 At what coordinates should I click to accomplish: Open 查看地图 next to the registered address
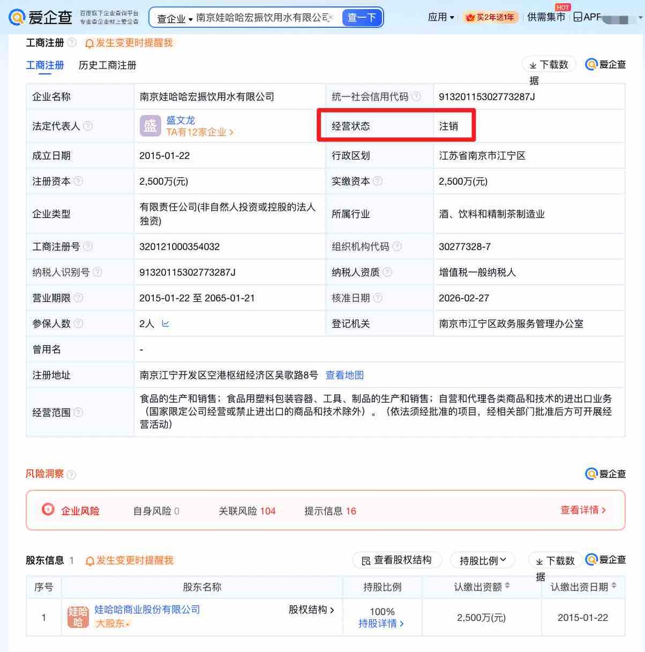343,375
